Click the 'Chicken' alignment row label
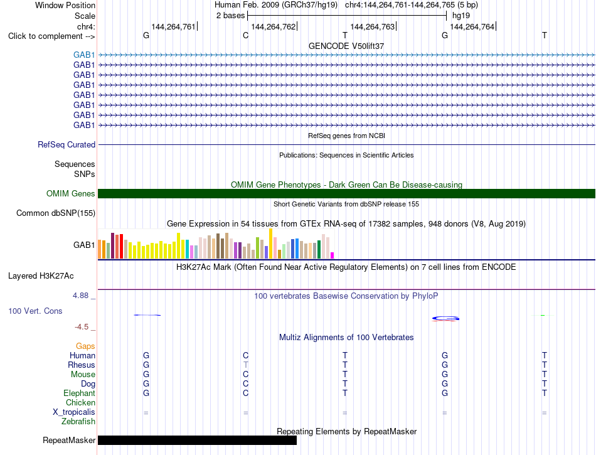Viewport: 596px width, 455px height. pos(80,402)
